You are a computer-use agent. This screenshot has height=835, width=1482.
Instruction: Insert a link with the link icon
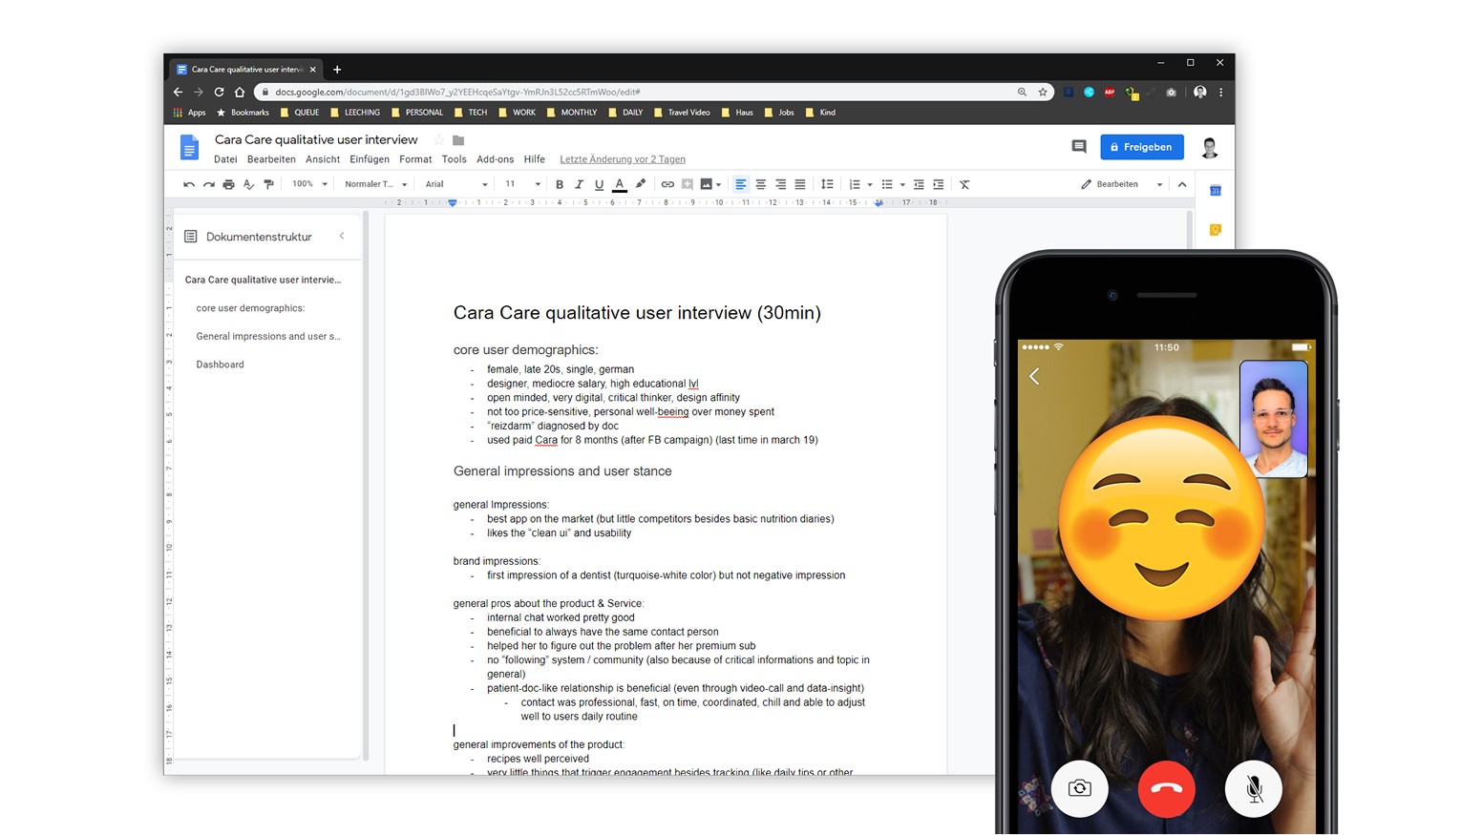point(667,184)
